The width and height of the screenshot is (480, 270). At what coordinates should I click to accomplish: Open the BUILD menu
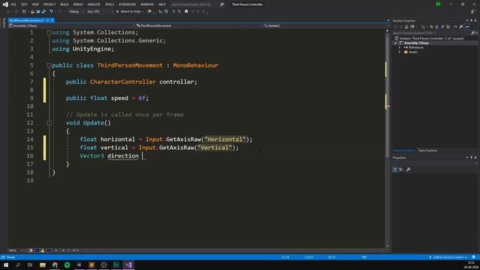tap(64, 4)
